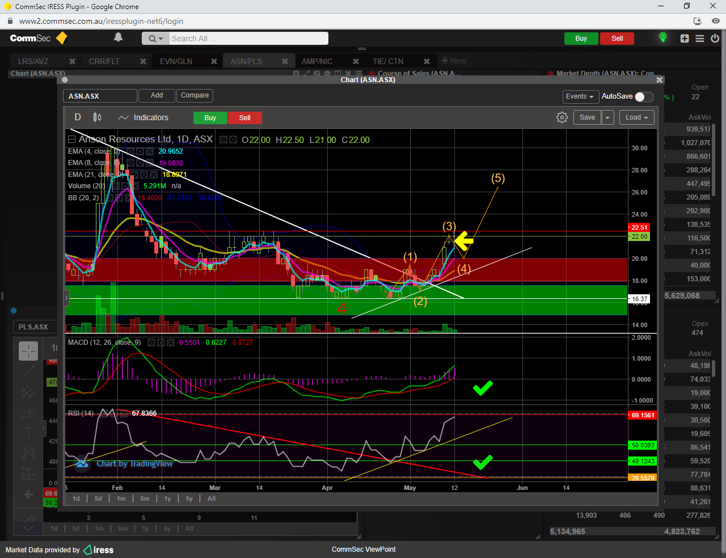
Task: Hide the EMA (4) indicator via eye icon
Action: pyautogui.click(x=130, y=151)
